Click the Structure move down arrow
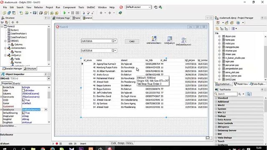267x150 pixels. (17, 22)
